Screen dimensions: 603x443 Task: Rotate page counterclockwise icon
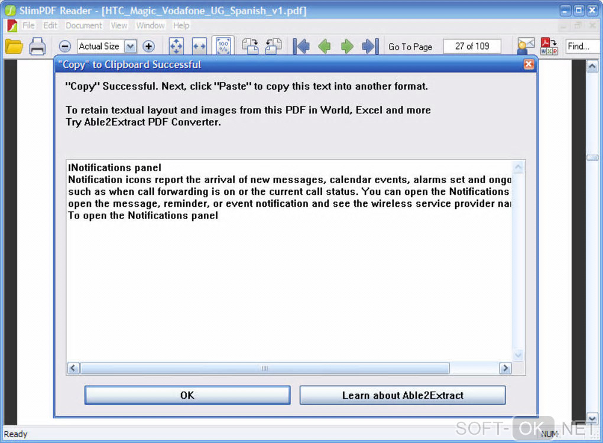[274, 46]
